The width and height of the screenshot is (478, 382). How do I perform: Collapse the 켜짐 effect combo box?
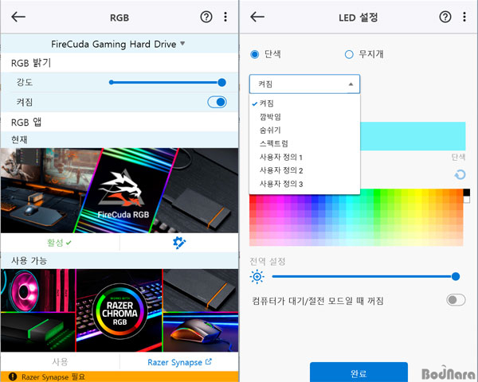pos(304,84)
